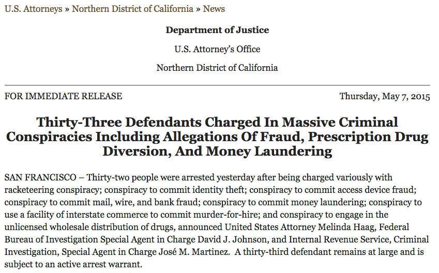
Task: Click the Thursday, May 7, 2015 date
Action: click(x=385, y=96)
